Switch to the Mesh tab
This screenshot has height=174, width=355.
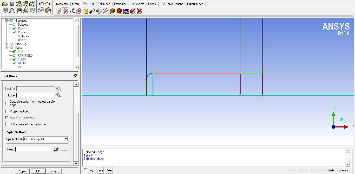pos(75,4)
